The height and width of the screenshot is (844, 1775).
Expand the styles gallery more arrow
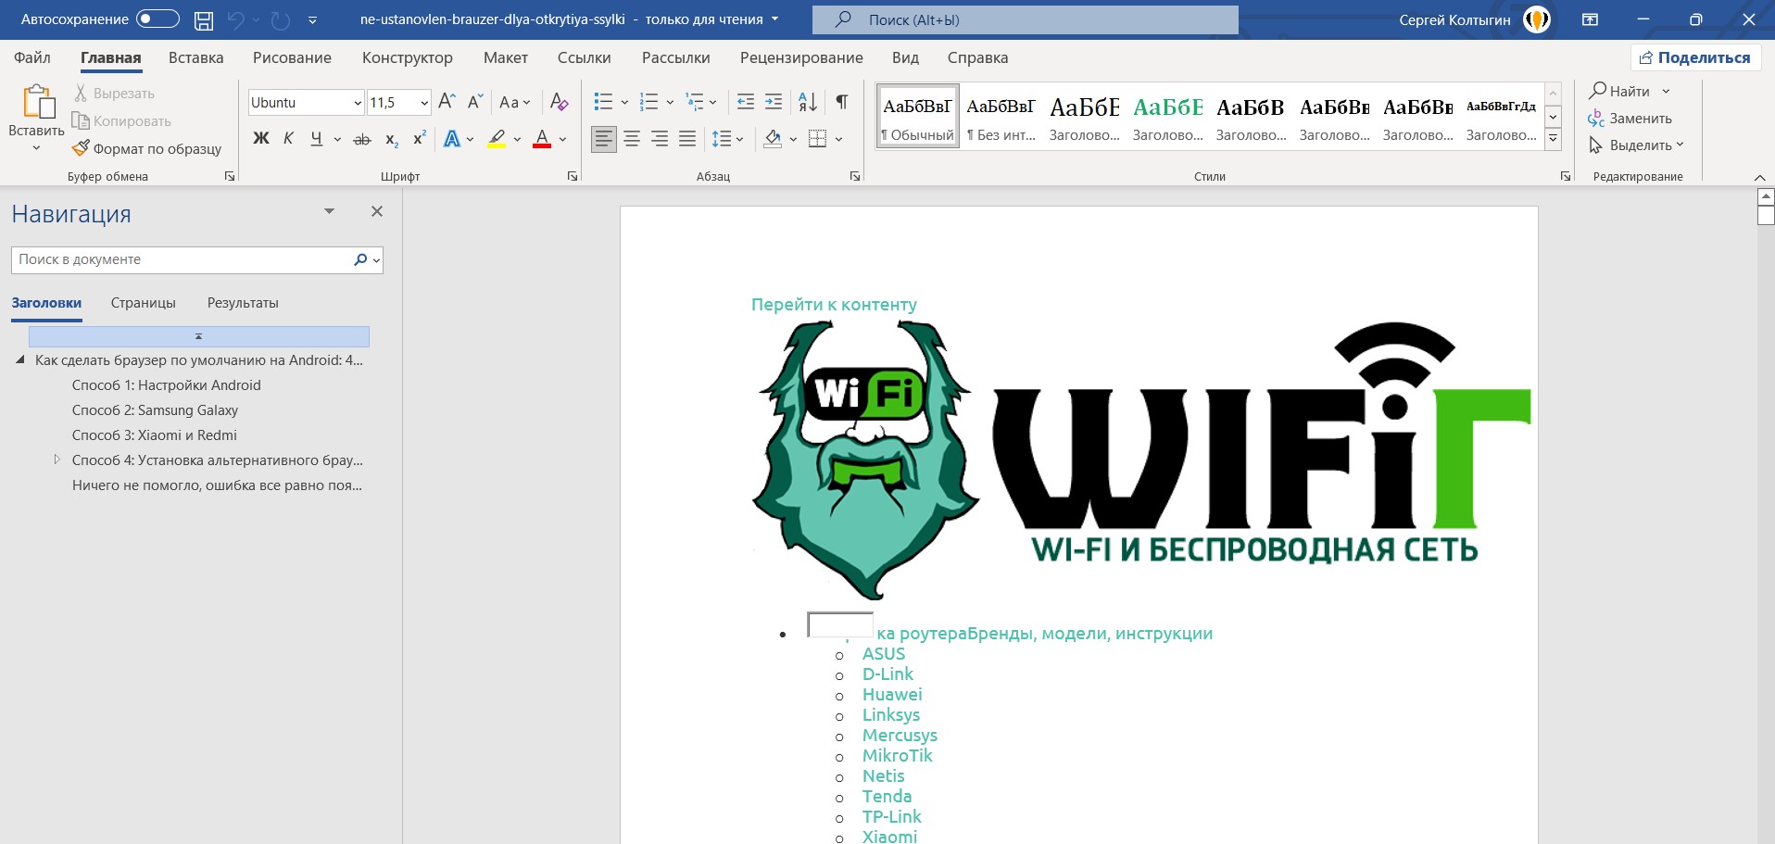pos(1554,140)
